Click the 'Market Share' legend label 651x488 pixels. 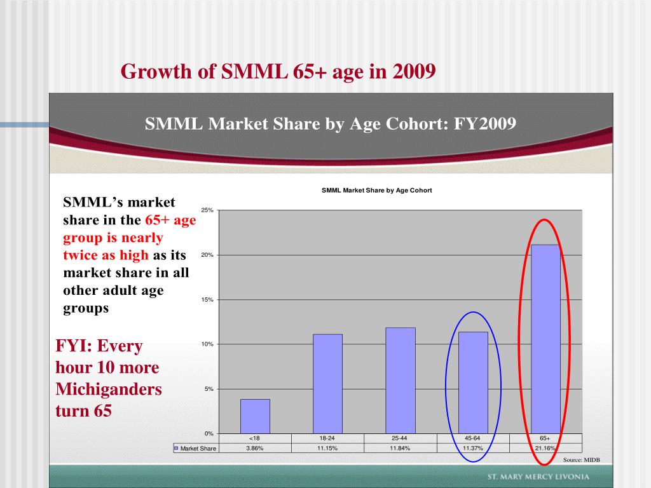[x=198, y=449]
